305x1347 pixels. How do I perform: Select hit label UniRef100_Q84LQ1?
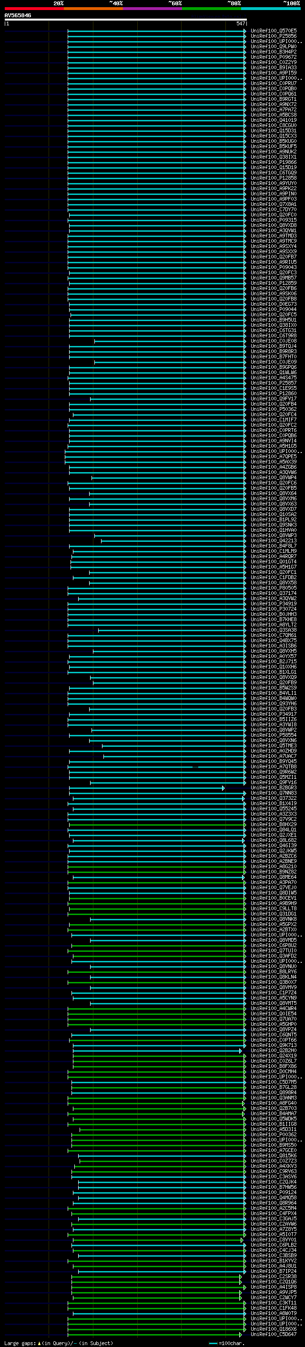point(274,830)
